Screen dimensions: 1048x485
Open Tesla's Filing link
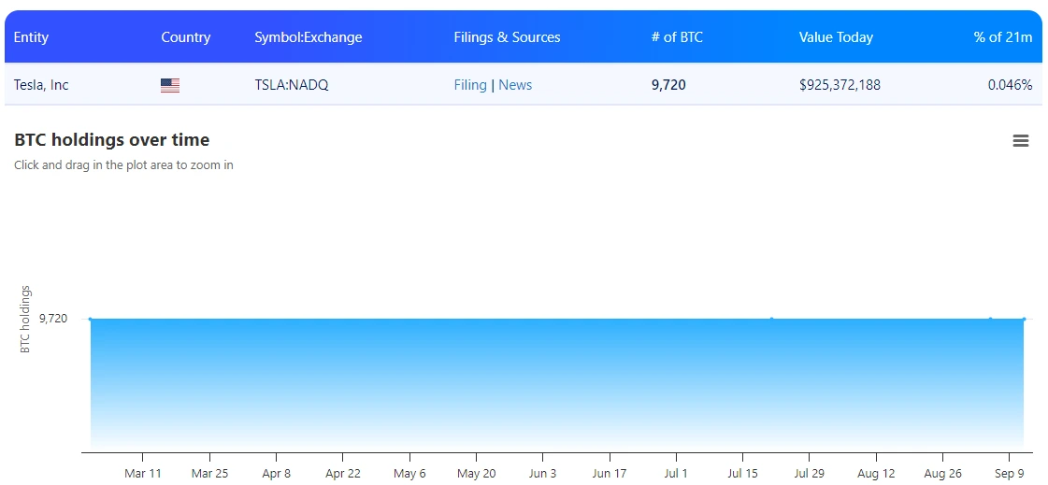[470, 85]
